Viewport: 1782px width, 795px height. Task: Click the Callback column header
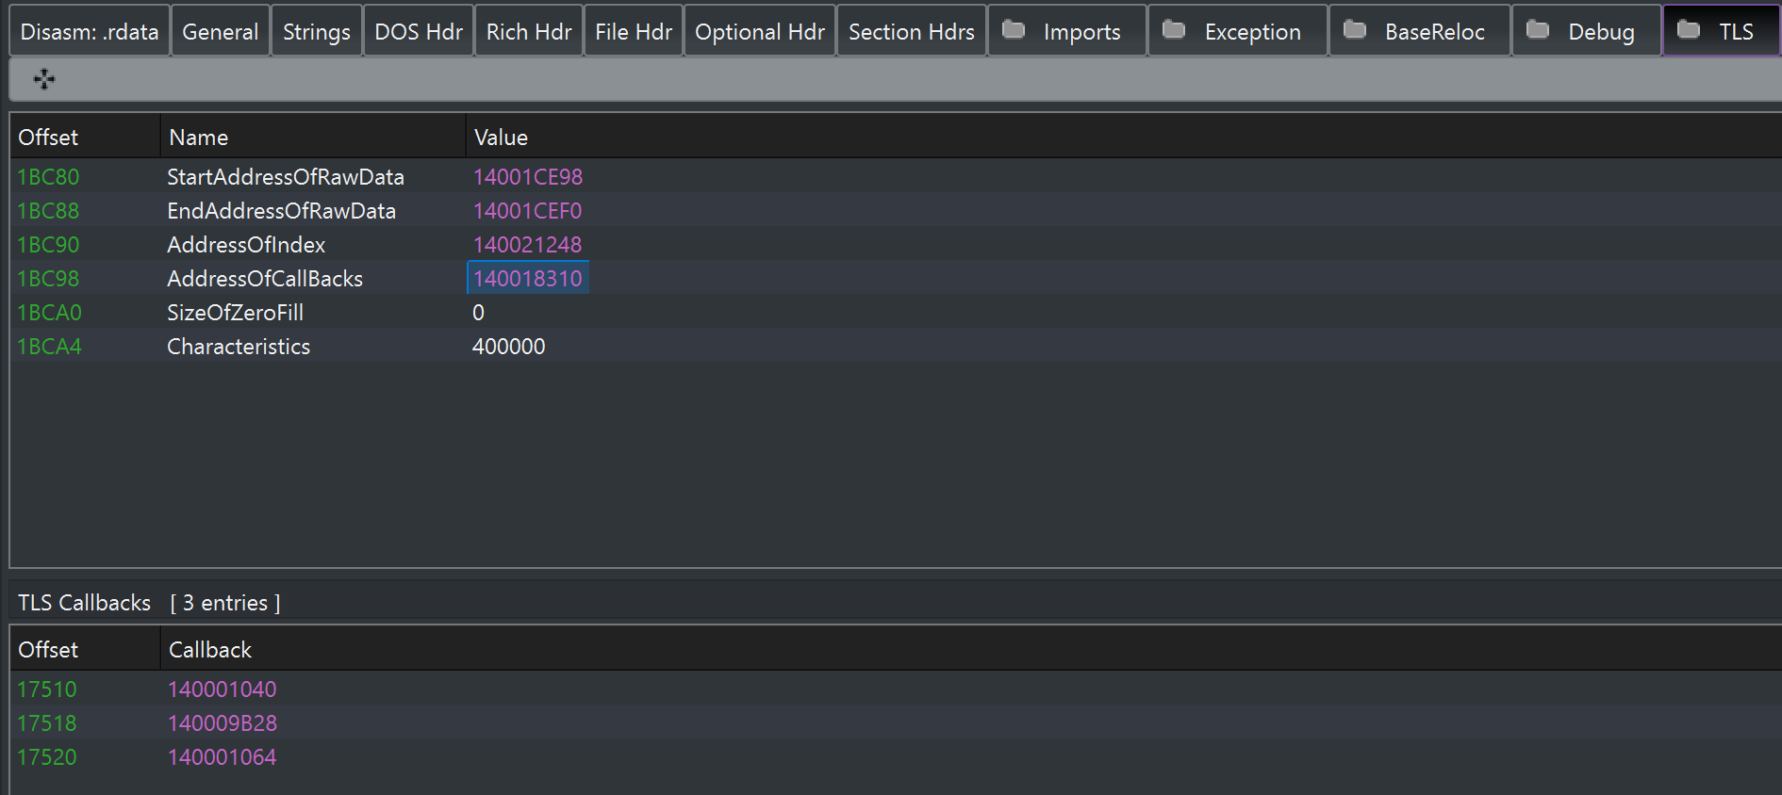(971, 650)
